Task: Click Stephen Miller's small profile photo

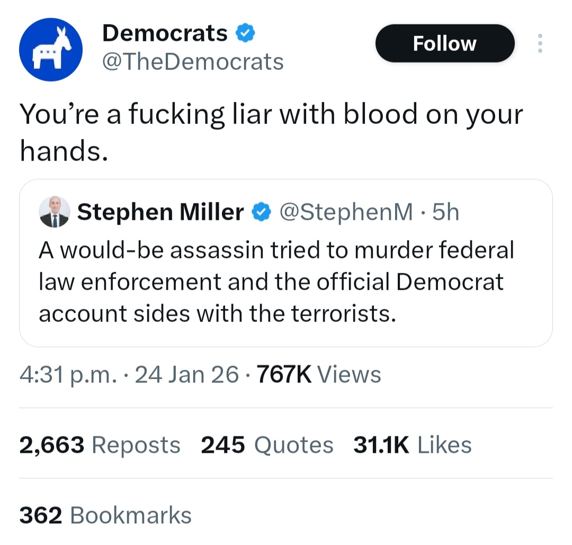Action: (x=55, y=212)
